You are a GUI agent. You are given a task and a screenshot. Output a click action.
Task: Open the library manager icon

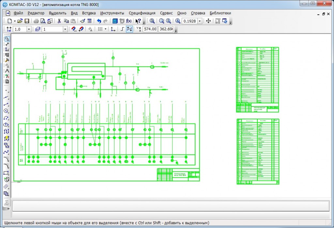[115, 21]
